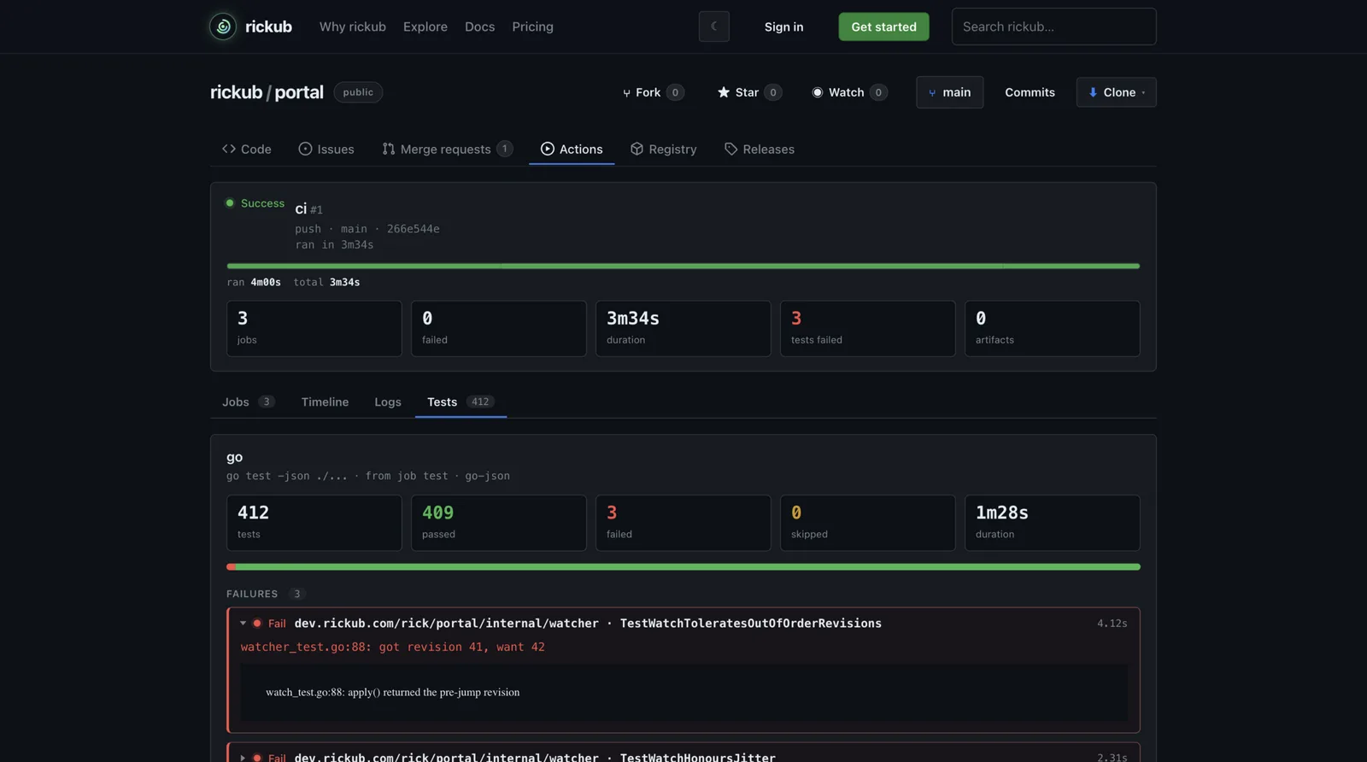Click the rickub logo icon
The image size is (1367, 762).
(x=223, y=26)
